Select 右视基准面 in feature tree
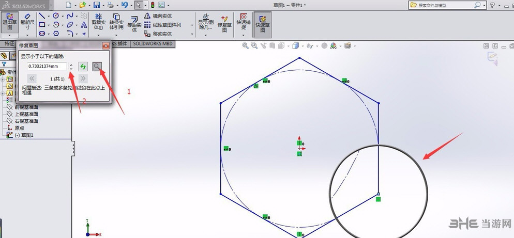Viewport: 514px width, 238px height. click(26, 121)
